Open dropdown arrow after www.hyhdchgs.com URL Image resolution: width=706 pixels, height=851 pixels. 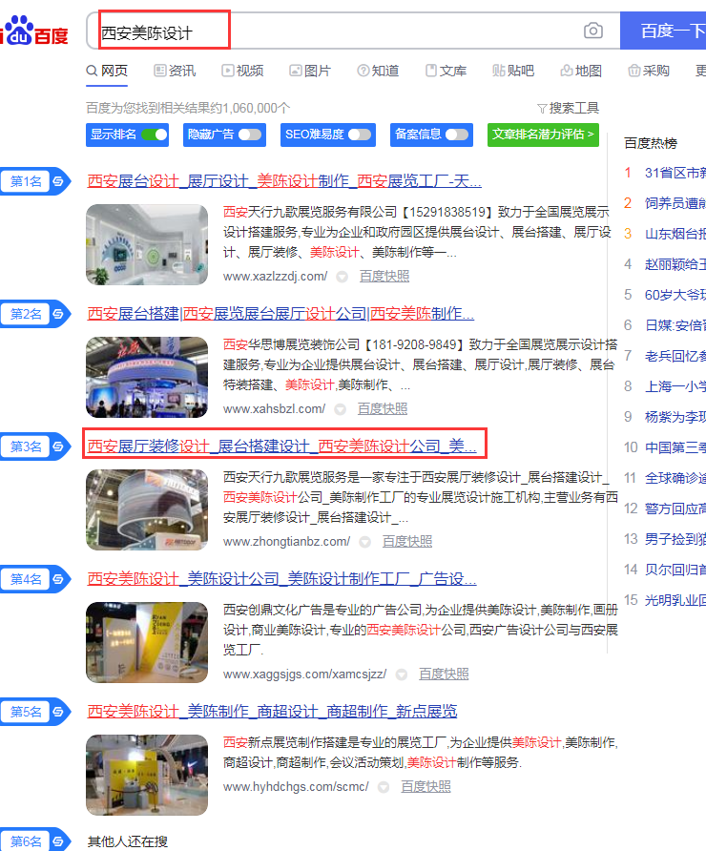(x=384, y=787)
